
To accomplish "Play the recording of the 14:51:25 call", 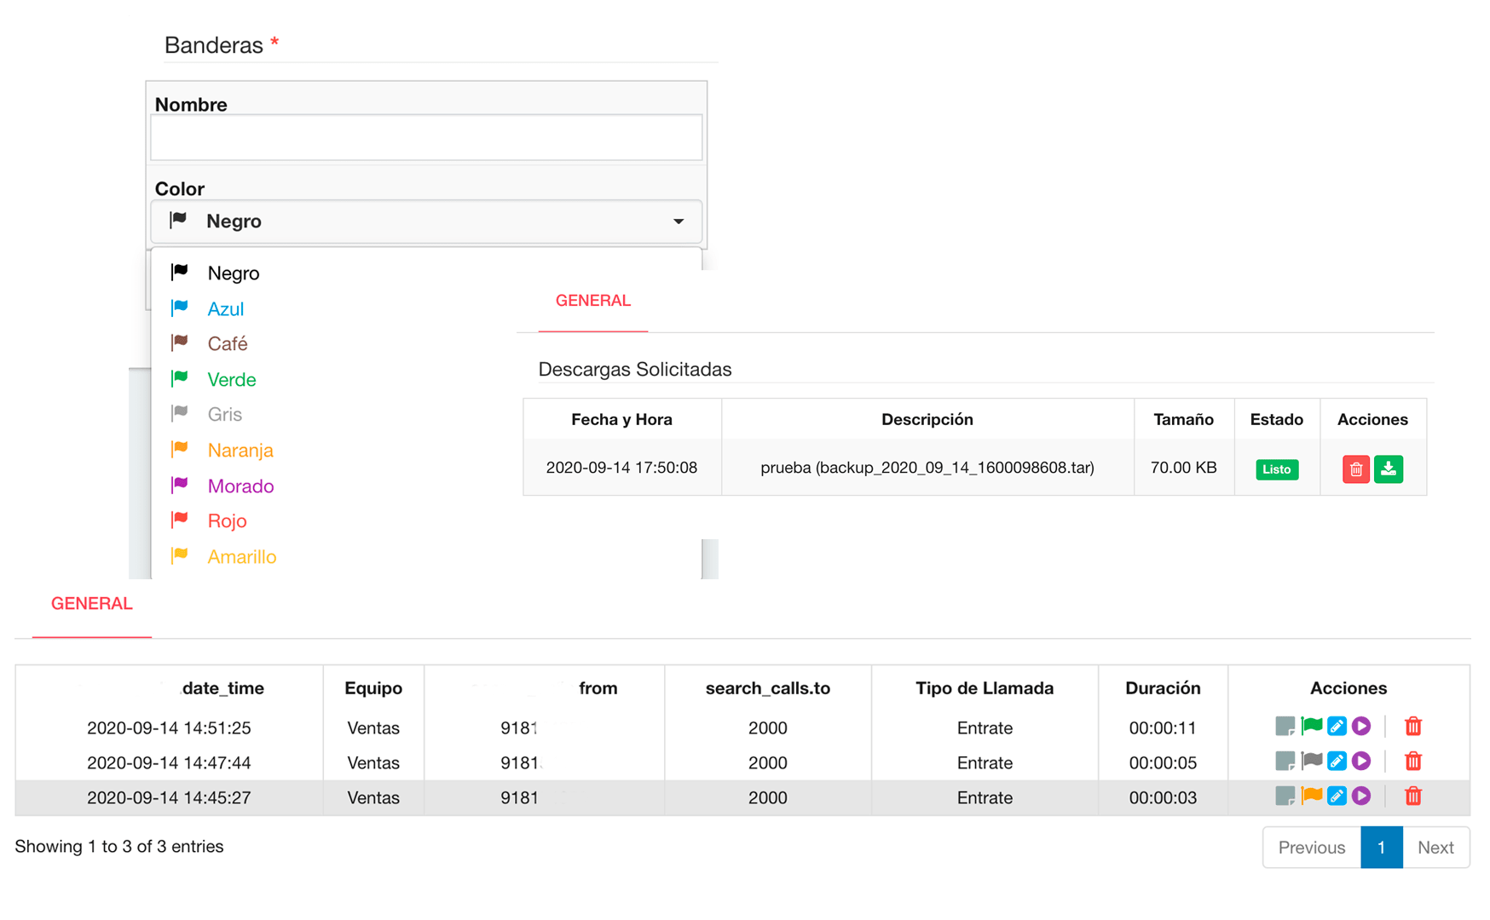I will pos(1361,727).
